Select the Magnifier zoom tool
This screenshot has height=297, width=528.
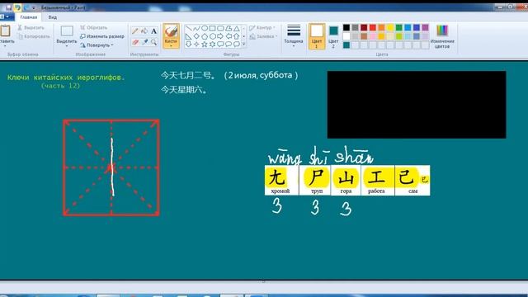click(154, 42)
